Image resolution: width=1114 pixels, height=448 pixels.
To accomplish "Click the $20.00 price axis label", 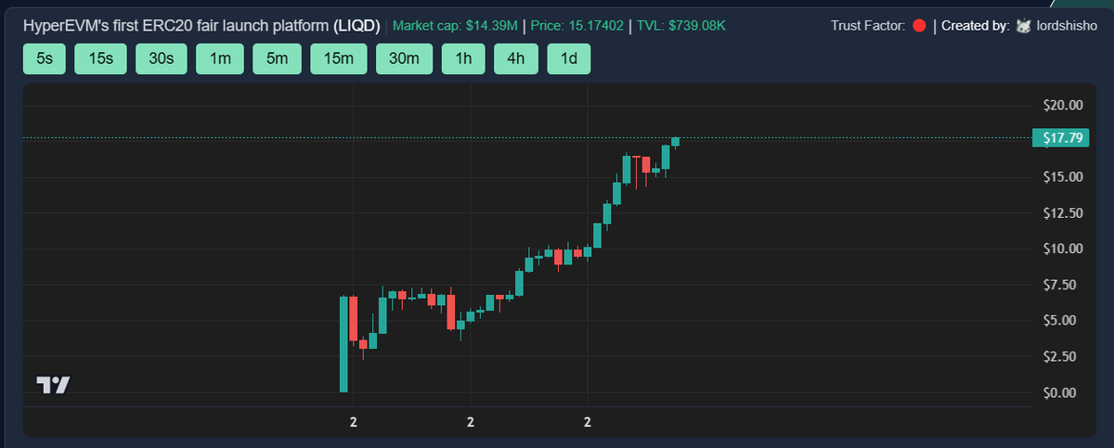I will click(1063, 105).
